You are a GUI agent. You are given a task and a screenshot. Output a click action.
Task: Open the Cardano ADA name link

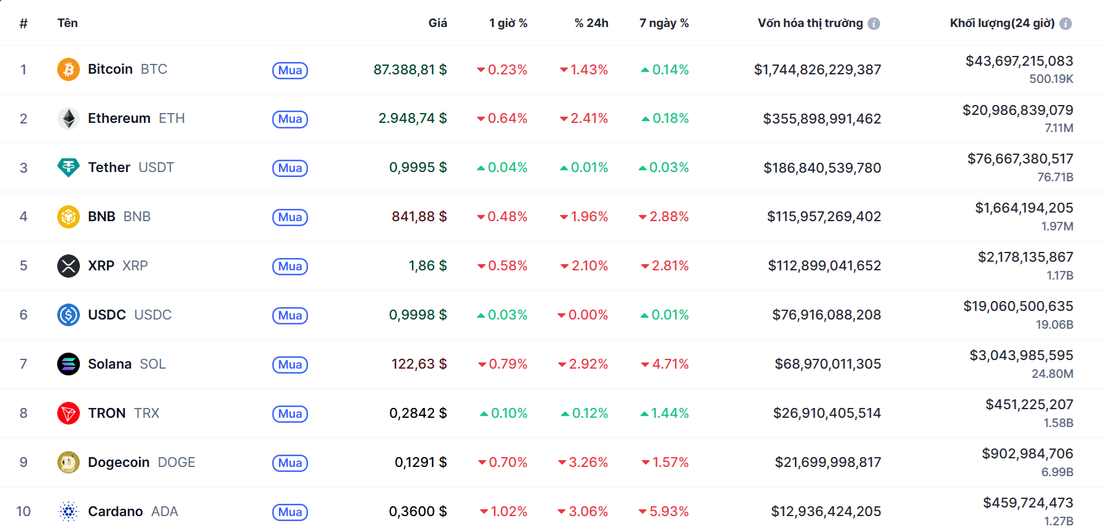pos(133,511)
